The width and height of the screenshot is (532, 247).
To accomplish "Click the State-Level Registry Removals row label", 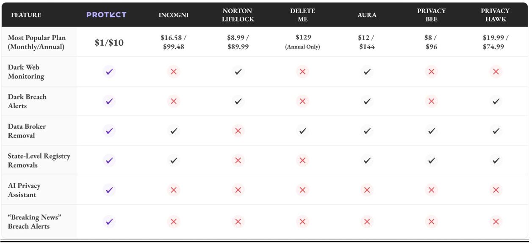I will point(39,161).
